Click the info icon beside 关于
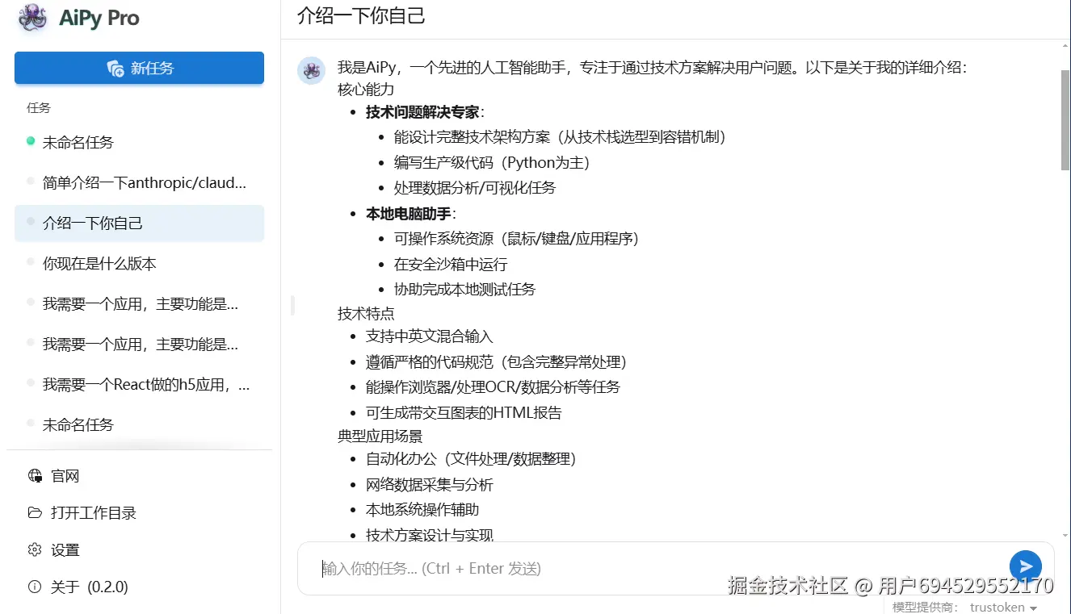Image resolution: width=1071 pixels, height=614 pixels. coord(35,587)
